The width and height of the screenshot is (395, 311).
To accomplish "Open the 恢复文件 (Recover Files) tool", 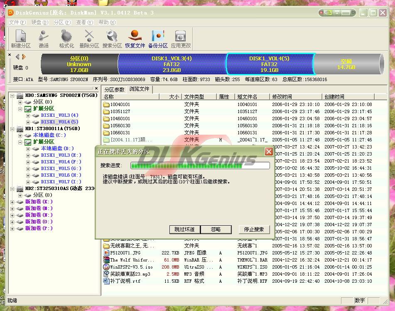I will coord(135,38).
